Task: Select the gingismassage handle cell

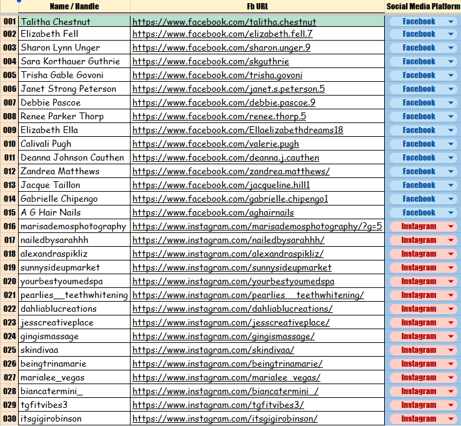Action: (x=74, y=336)
